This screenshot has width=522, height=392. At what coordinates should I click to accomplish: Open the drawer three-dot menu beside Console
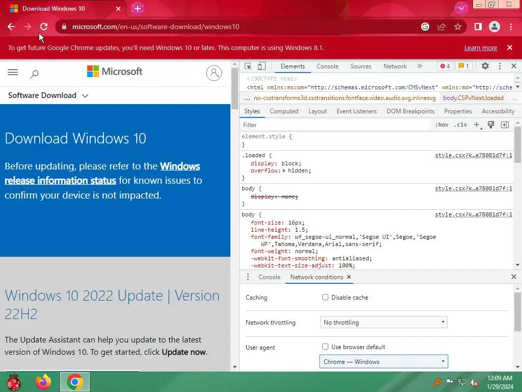pos(248,277)
